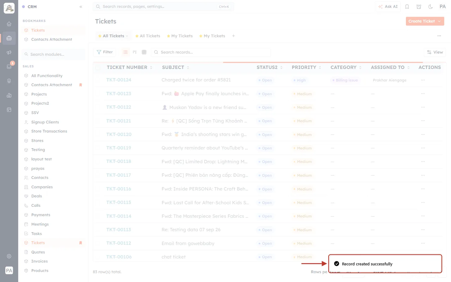Select the header select-all checkbox
This screenshot has height=282, width=451.
98,67
